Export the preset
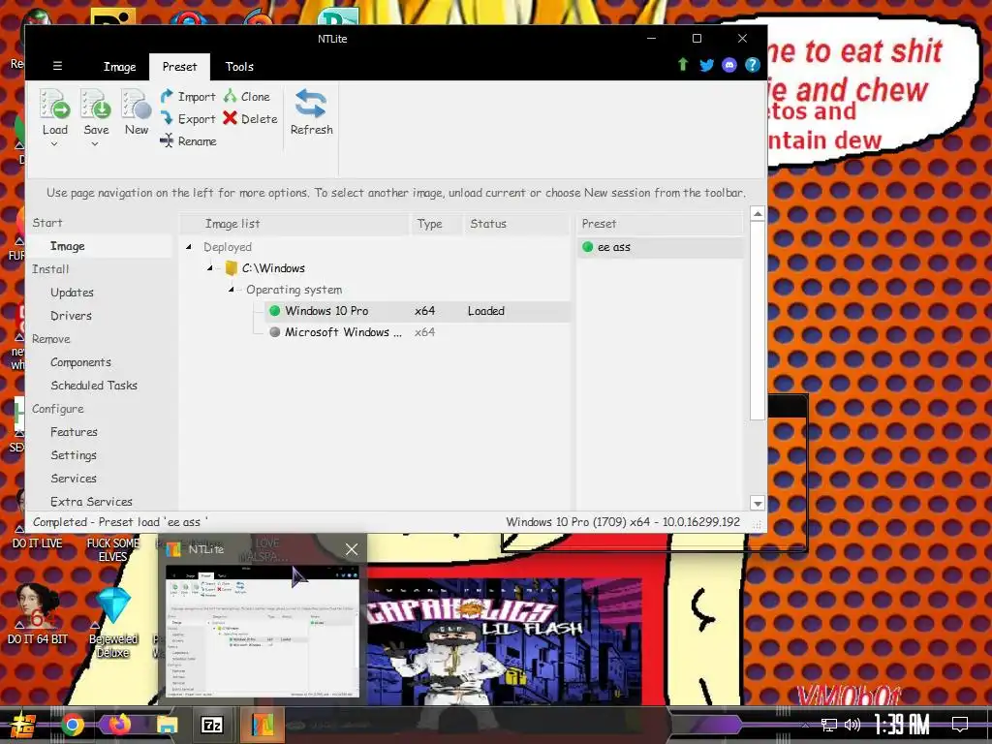992x744 pixels. point(188,118)
